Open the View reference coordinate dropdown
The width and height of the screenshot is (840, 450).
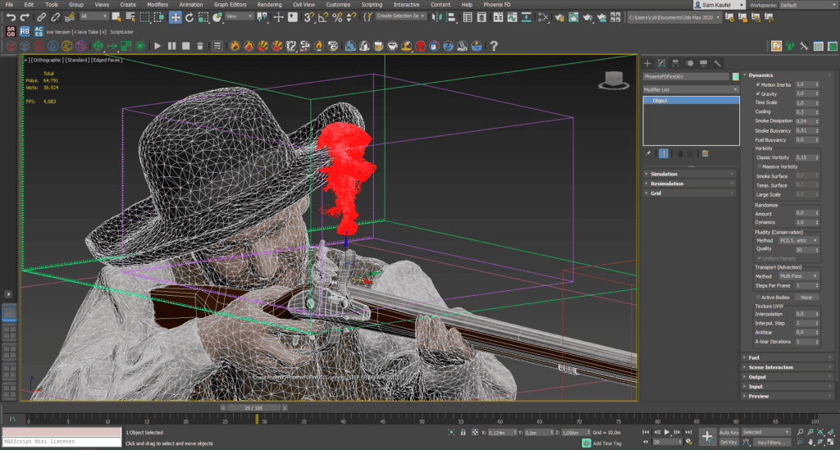[x=239, y=16]
